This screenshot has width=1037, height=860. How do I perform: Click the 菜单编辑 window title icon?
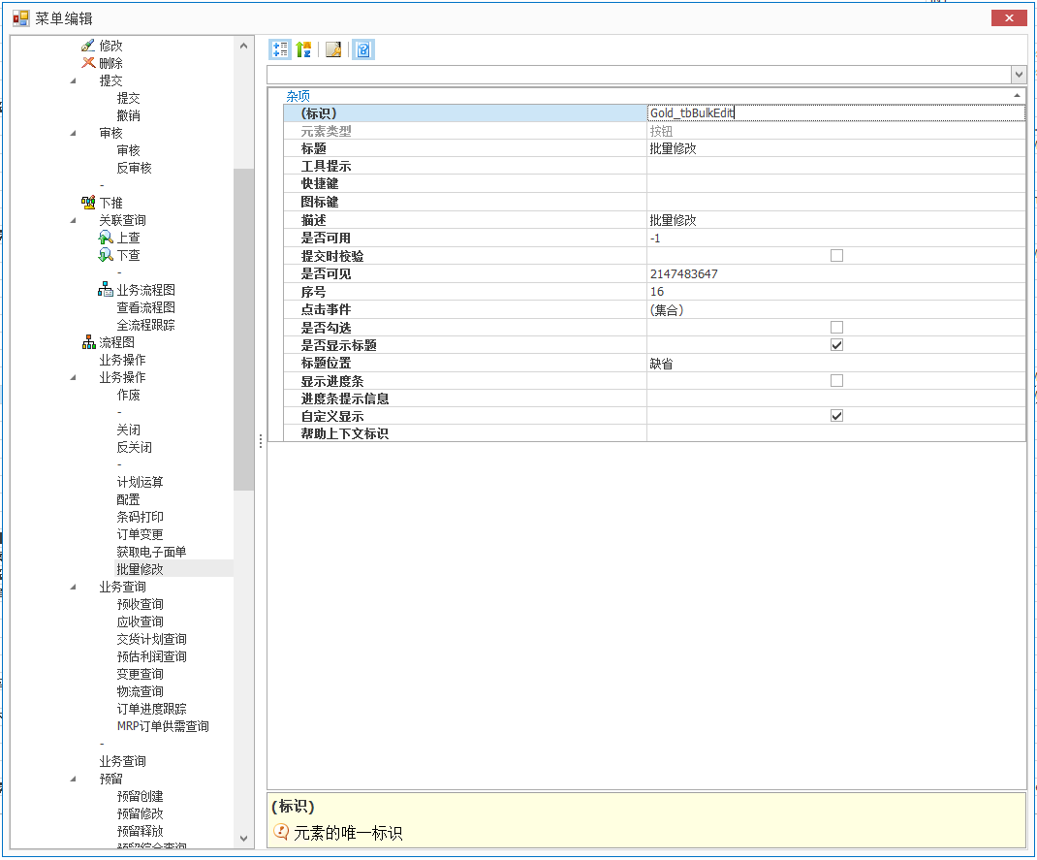20,18
